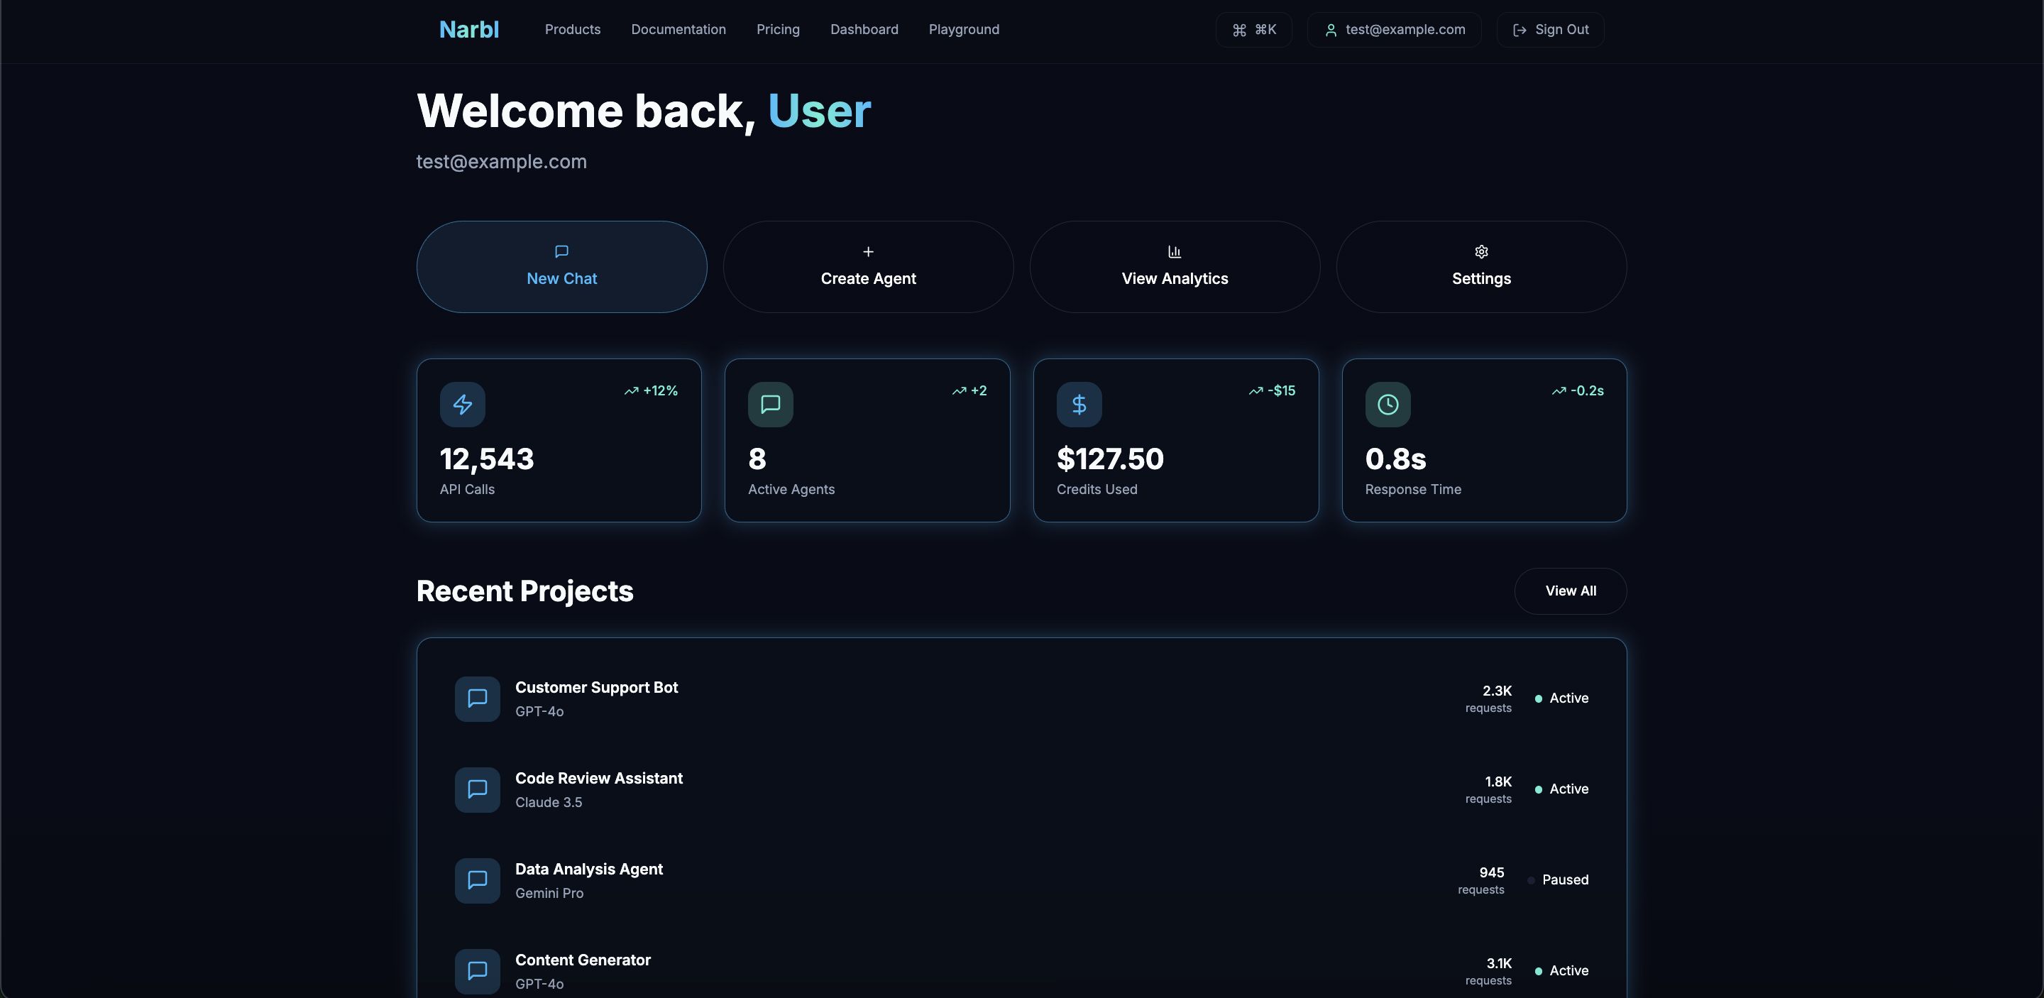The image size is (2044, 998).
Task: Click the dollar icon on Credits Used card
Action: (x=1079, y=404)
